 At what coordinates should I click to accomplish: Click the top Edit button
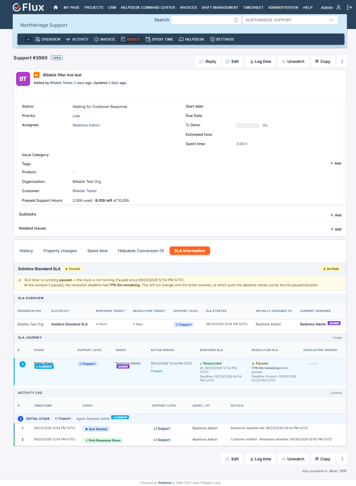(232, 61)
